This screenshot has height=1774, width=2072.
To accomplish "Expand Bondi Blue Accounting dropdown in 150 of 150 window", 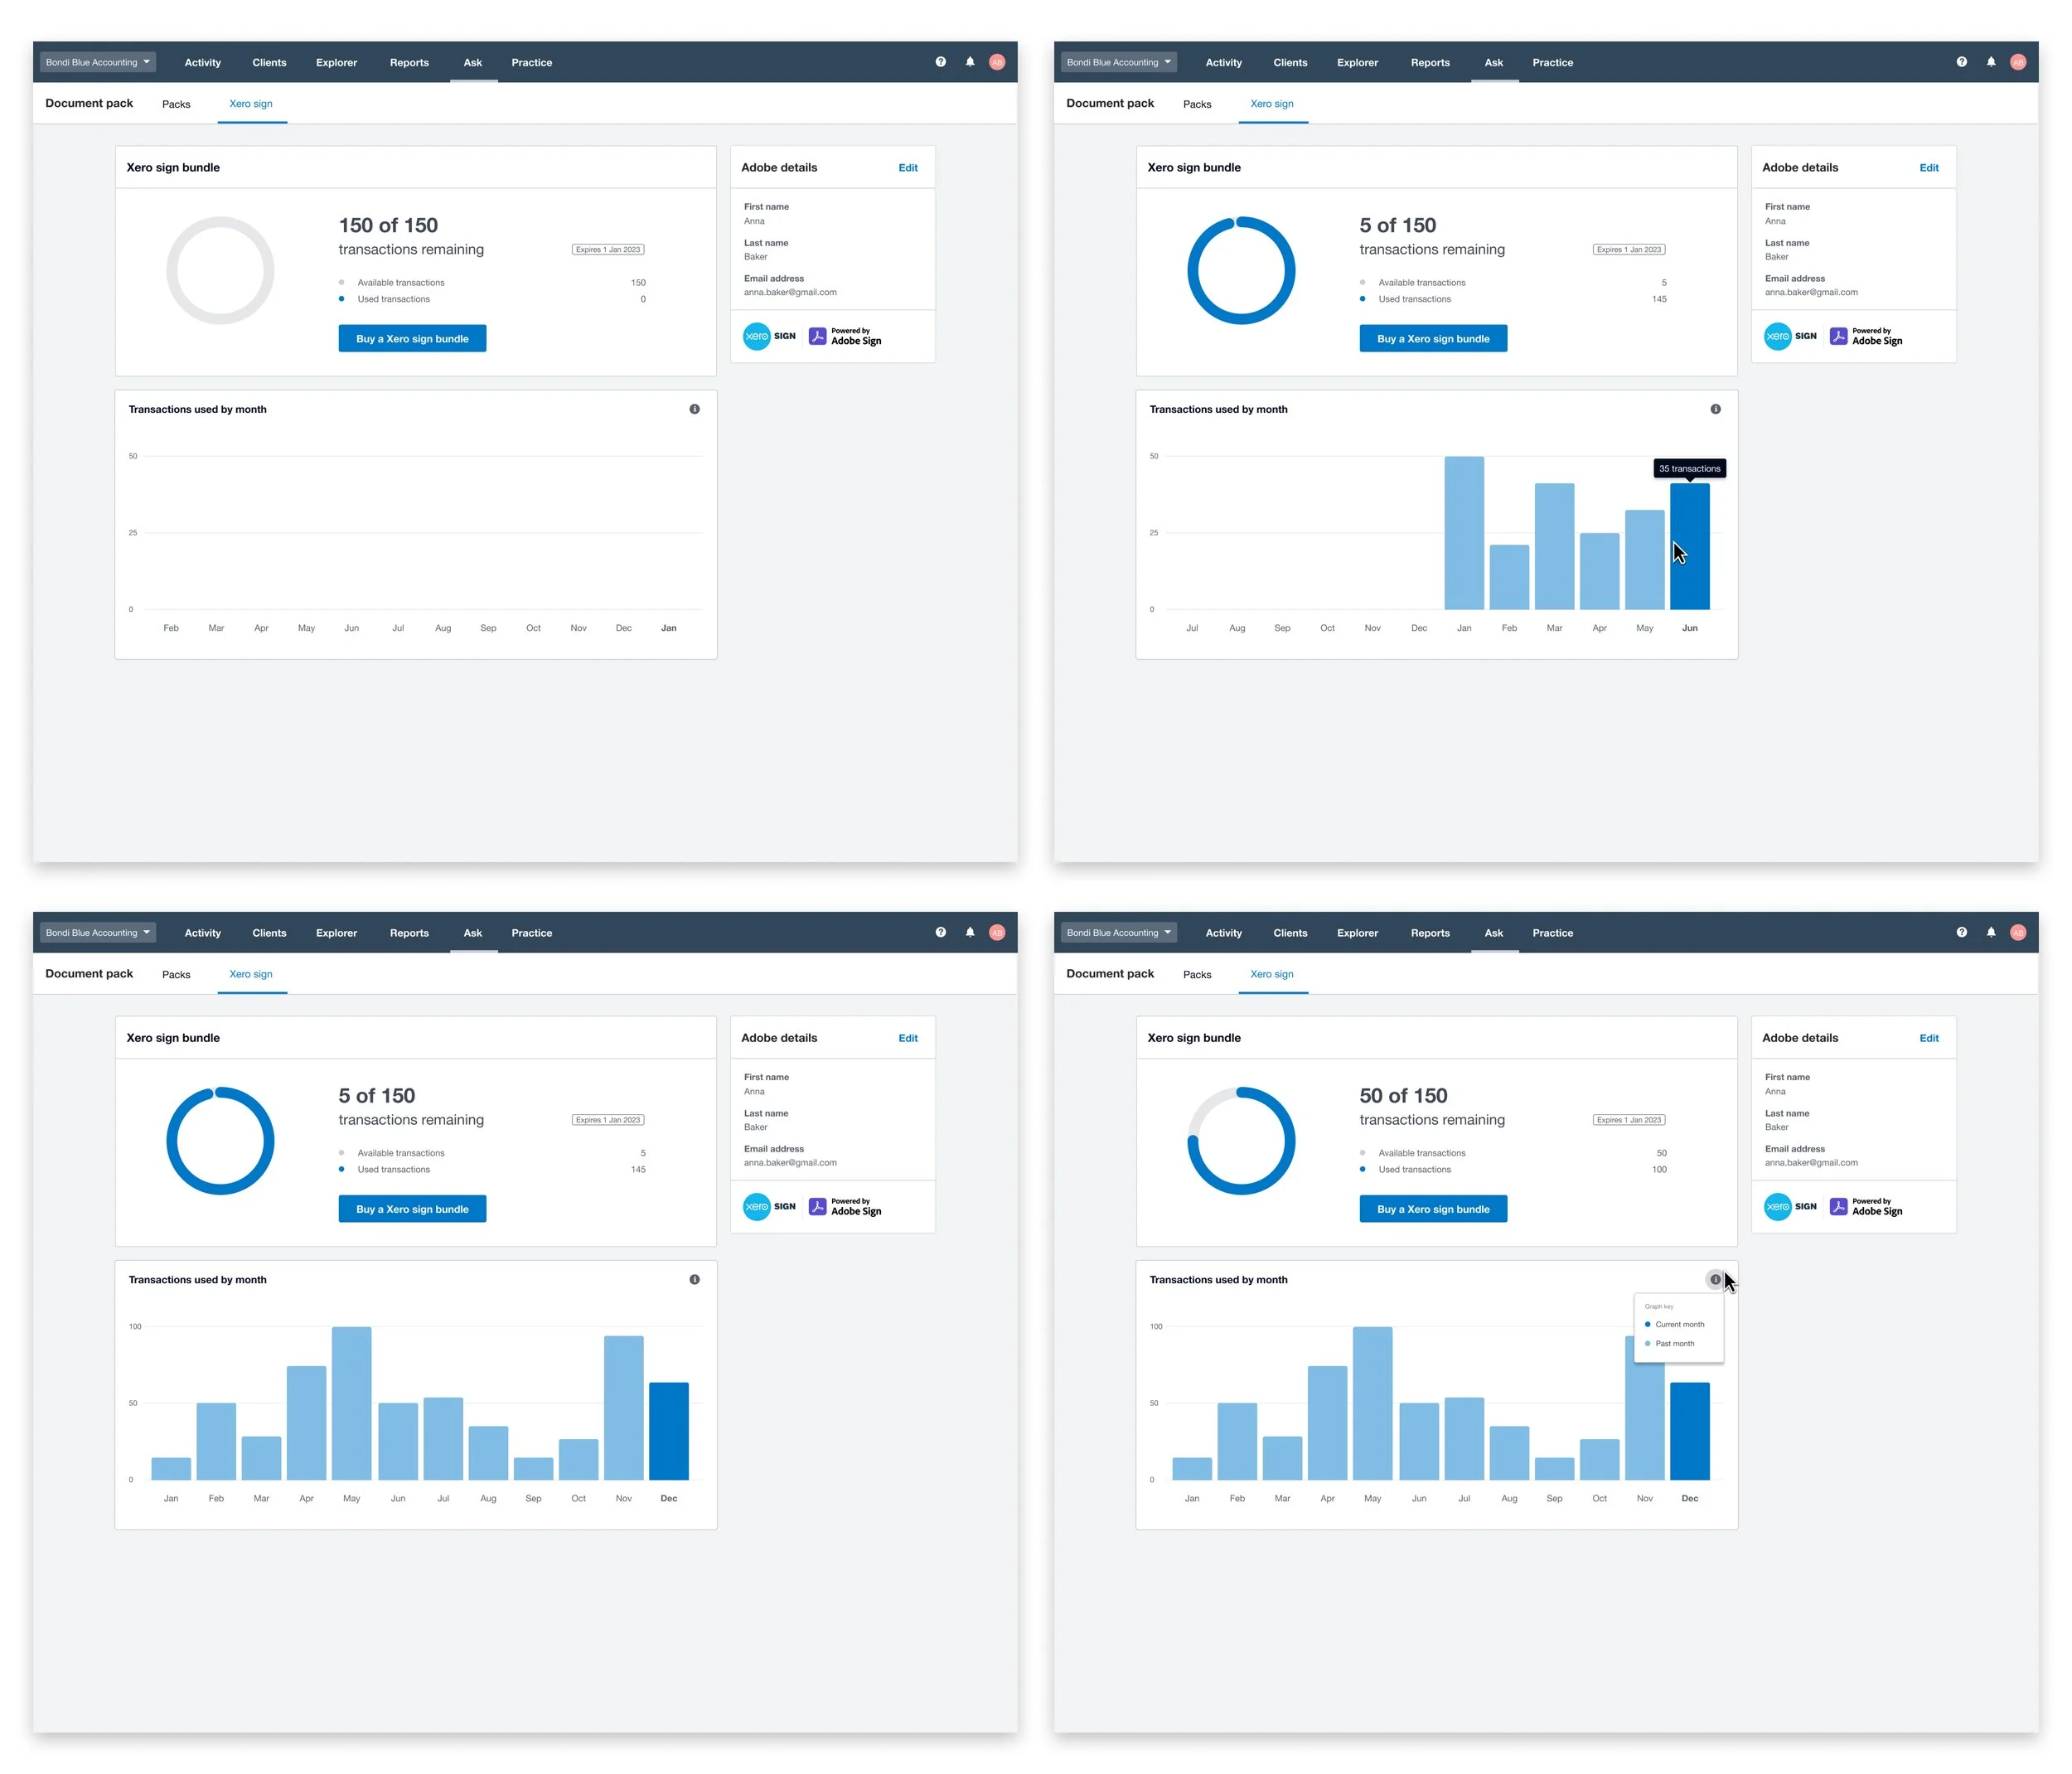I will 97,62.
